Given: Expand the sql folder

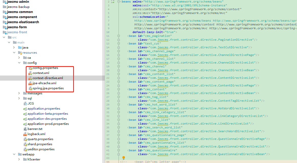Looking at the screenshot, I should (x=19, y=98).
